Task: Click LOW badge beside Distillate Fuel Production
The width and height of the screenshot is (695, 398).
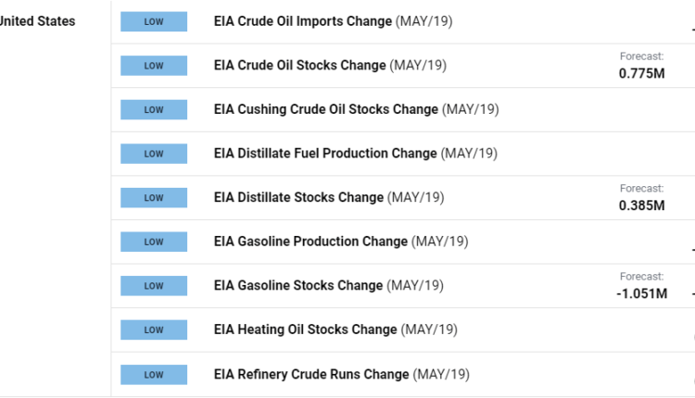Action: 154,154
